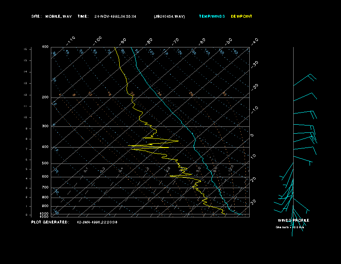
Task: Click the 400 pressure level label
Action: (45, 147)
